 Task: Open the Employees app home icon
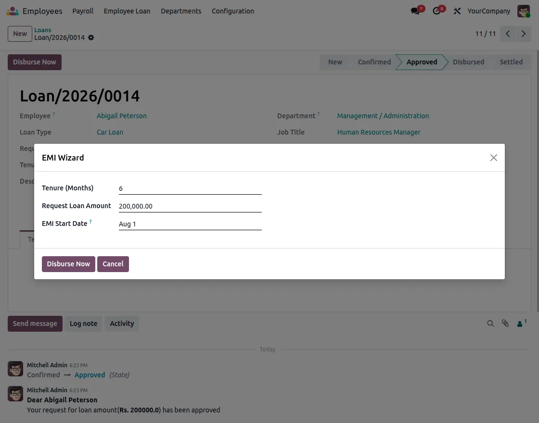[x=13, y=11]
